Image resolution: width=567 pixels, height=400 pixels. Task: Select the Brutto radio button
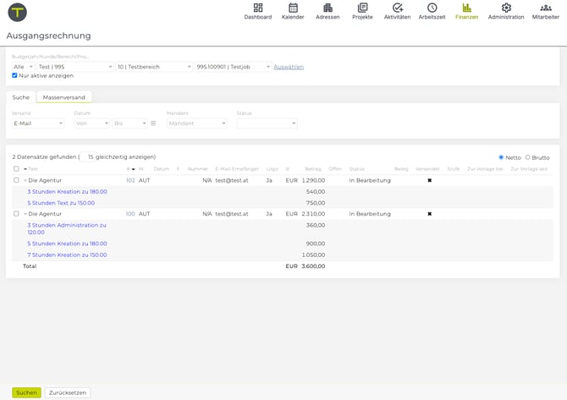pos(528,157)
